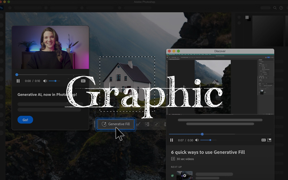Toggle closed captions on intro video

coord(83,81)
